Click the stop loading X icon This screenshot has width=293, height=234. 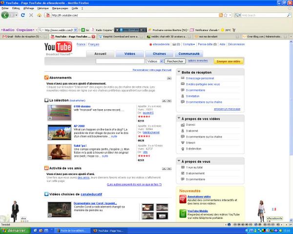31,15
